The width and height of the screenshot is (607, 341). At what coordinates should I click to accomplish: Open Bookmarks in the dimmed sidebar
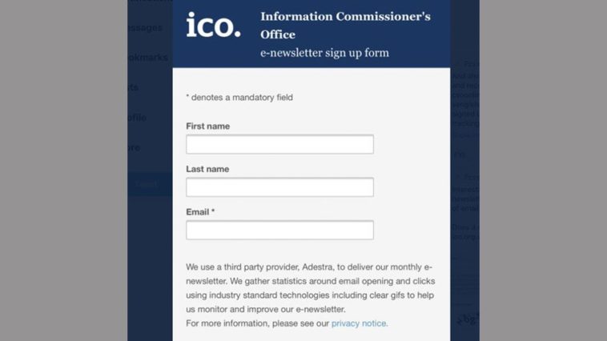150,58
